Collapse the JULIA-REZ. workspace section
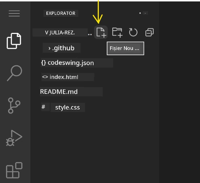Screen dimensions: 200x183 point(60,33)
